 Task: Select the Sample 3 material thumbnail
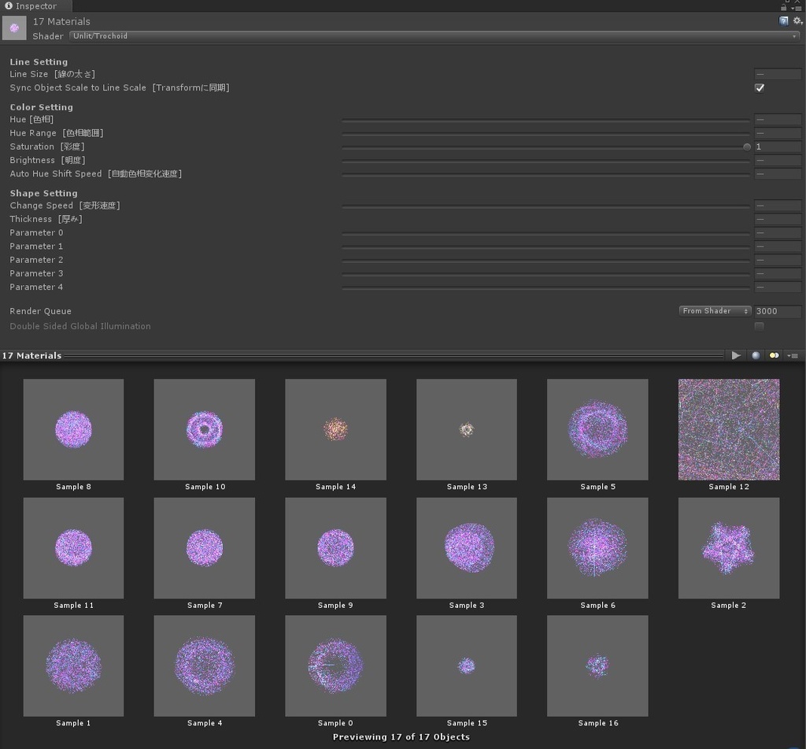467,548
